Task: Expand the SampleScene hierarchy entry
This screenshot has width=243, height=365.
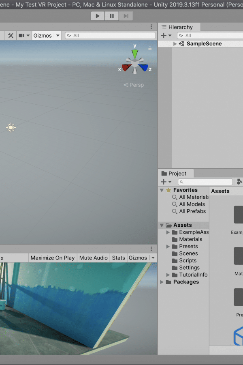Action: pyautogui.click(x=175, y=44)
